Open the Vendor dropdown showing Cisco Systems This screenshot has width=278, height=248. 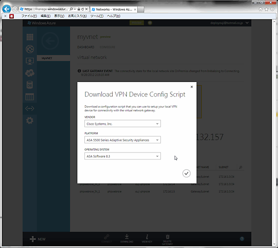click(x=122, y=124)
